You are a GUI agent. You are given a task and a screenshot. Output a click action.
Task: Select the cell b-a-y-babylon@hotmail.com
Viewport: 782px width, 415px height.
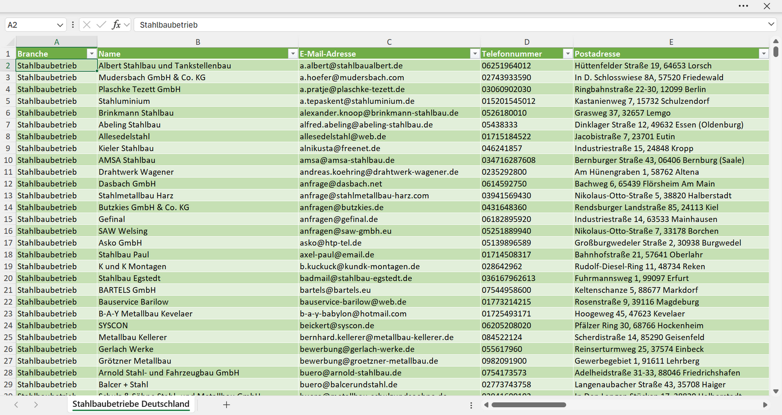pyautogui.click(x=389, y=314)
